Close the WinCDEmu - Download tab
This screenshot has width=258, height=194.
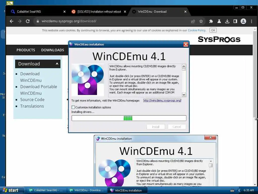coord(185,12)
